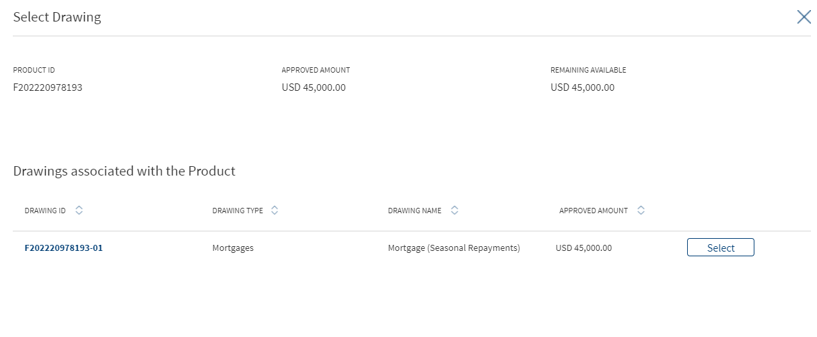Click the Mortgages drawing type cell
Screen dimensions: 817x337
[233, 248]
